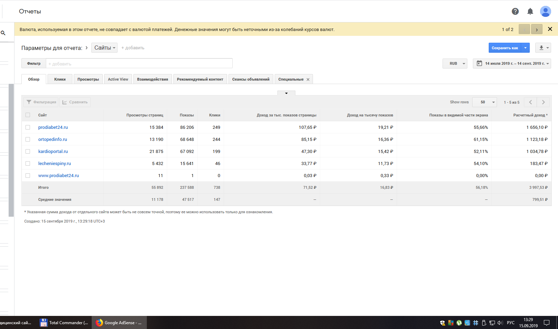Click the user account avatar
Screen dimensions: 558x329
(545, 11)
